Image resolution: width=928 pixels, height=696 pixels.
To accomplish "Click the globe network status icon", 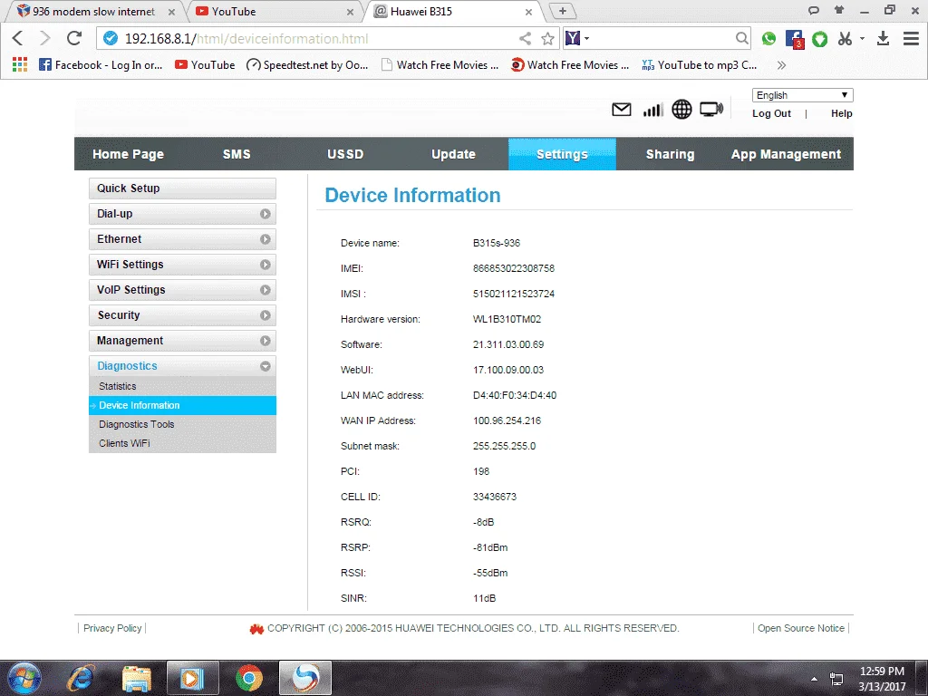I will pyautogui.click(x=681, y=110).
